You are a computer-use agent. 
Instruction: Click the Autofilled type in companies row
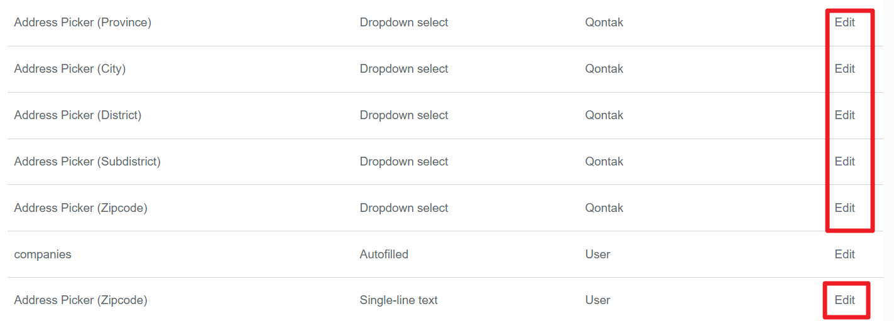click(384, 255)
